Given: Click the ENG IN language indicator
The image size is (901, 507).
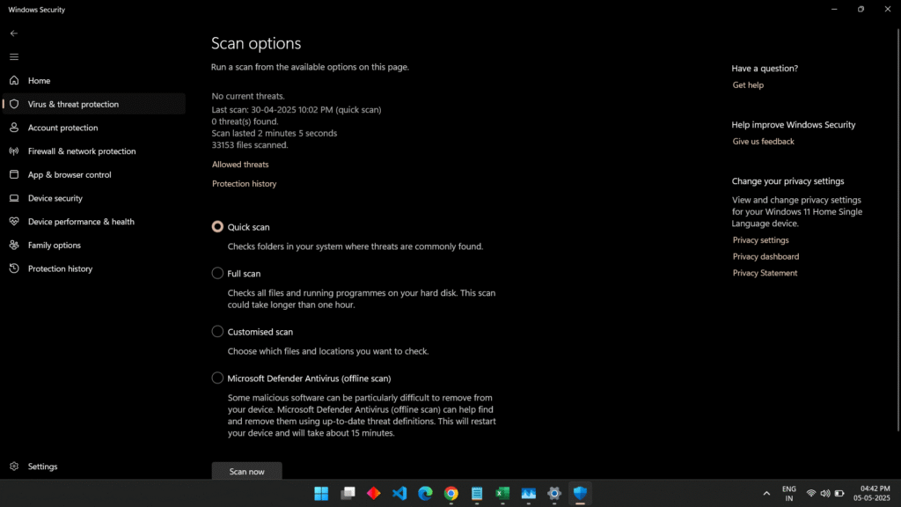Looking at the screenshot, I should 789,493.
